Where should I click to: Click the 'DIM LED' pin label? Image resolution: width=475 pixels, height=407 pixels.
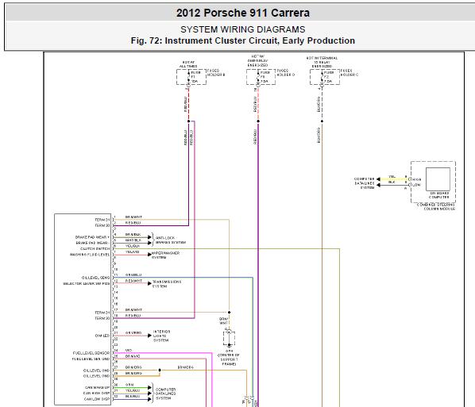point(102,336)
